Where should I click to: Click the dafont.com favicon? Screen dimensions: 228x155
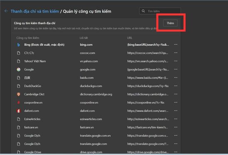[x=19, y=111]
